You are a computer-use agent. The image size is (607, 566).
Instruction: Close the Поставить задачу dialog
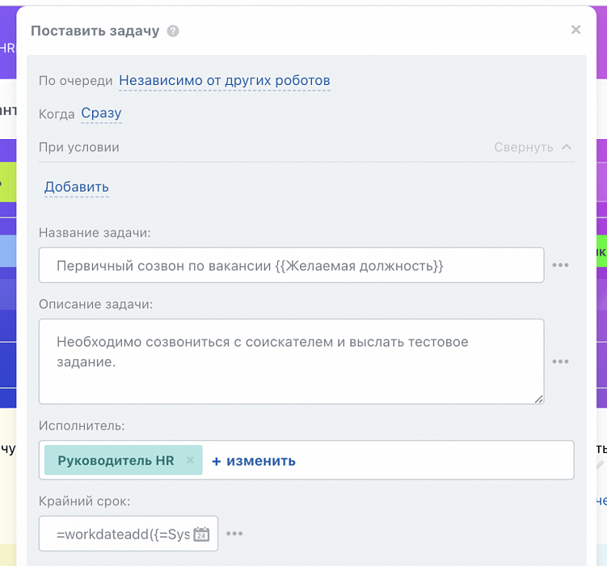click(575, 29)
